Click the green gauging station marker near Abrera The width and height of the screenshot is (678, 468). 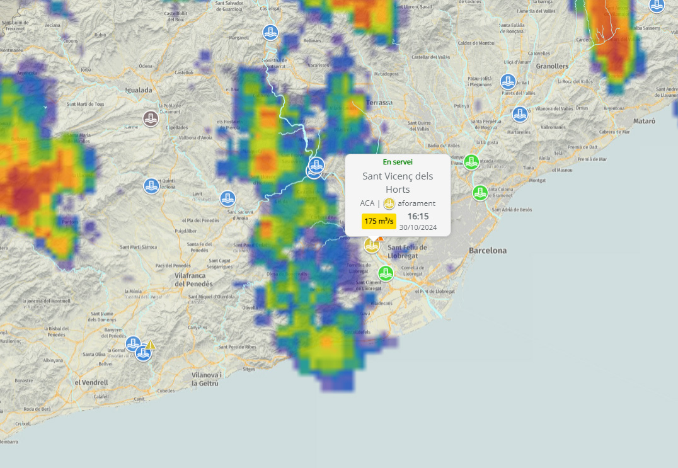coord(471,163)
